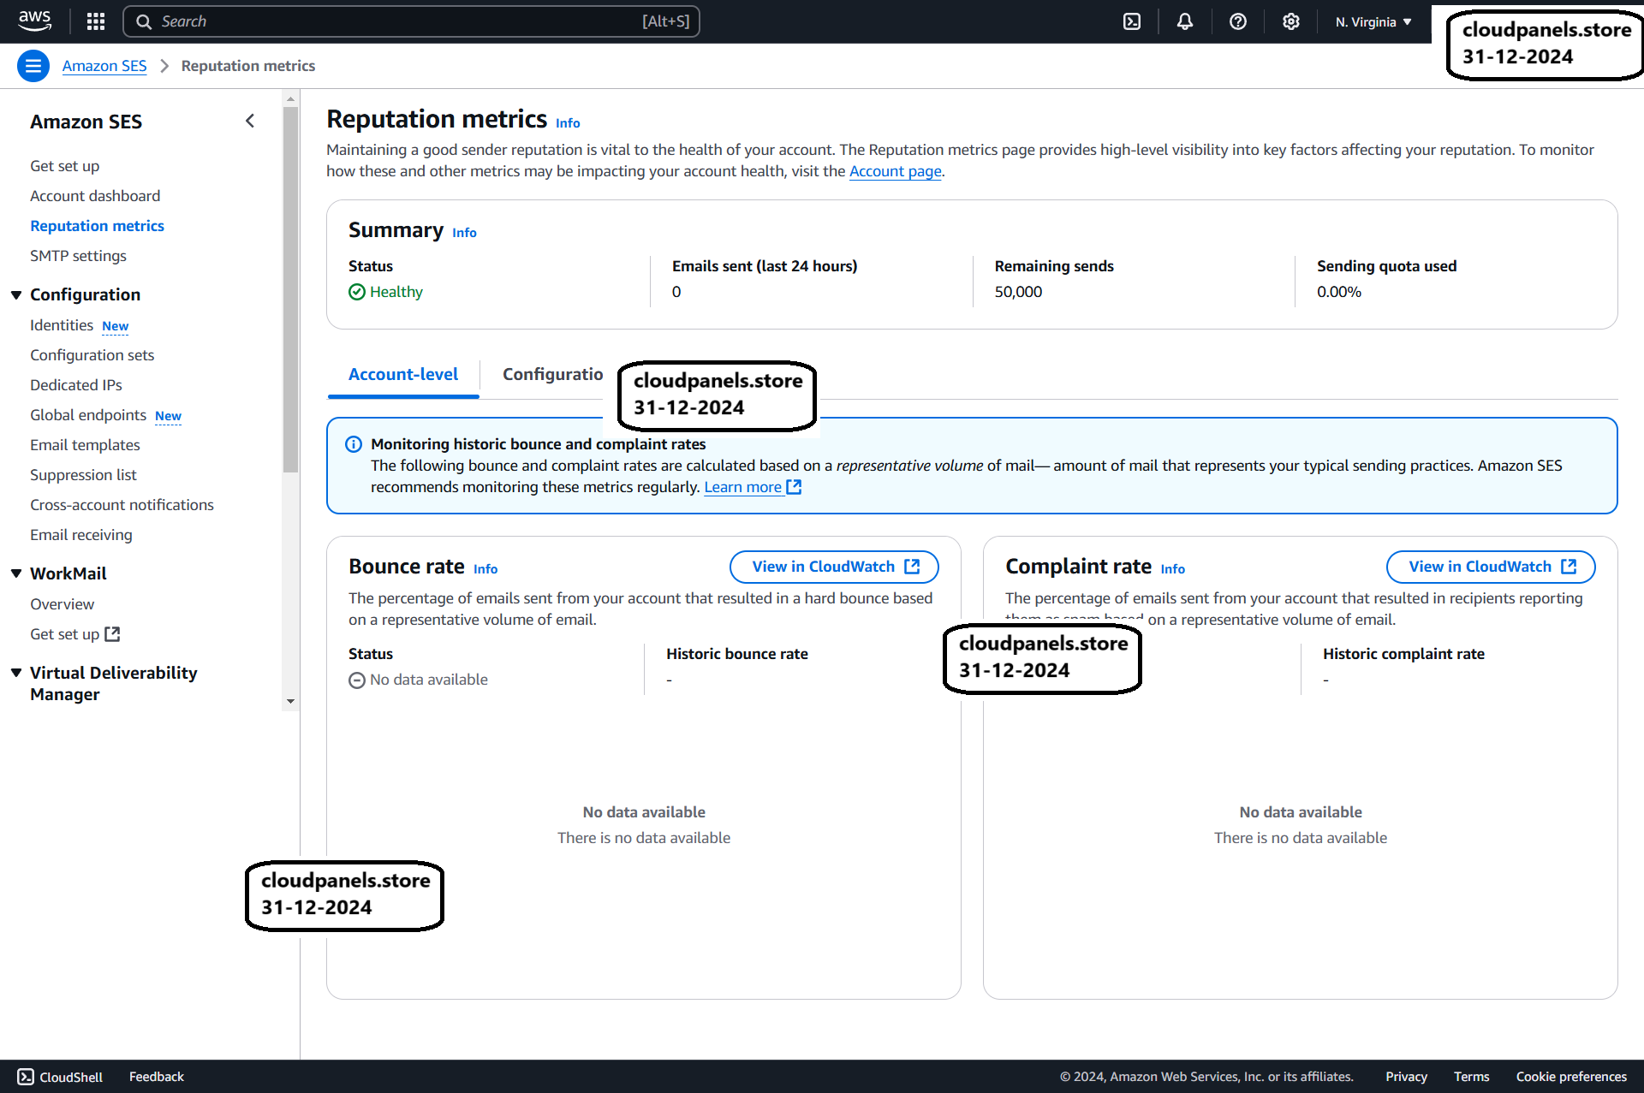1644x1093 pixels.
Task: Open CloudShell icon in top bar
Action: point(1132,21)
